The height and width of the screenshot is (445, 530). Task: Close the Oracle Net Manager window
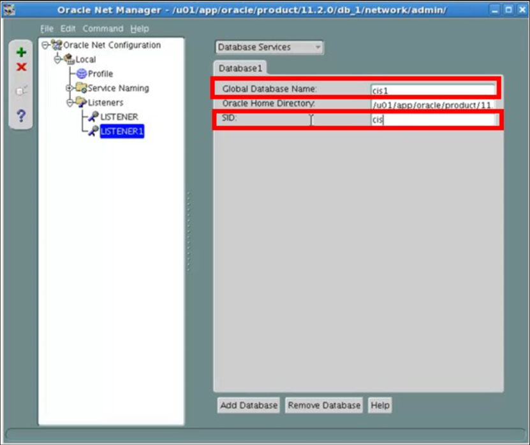tap(522, 10)
